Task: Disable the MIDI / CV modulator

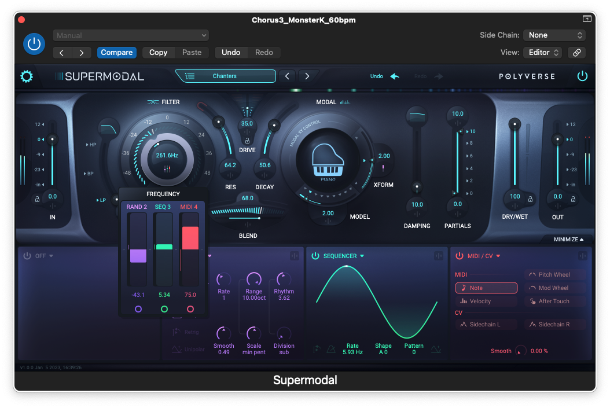Action: click(x=460, y=256)
